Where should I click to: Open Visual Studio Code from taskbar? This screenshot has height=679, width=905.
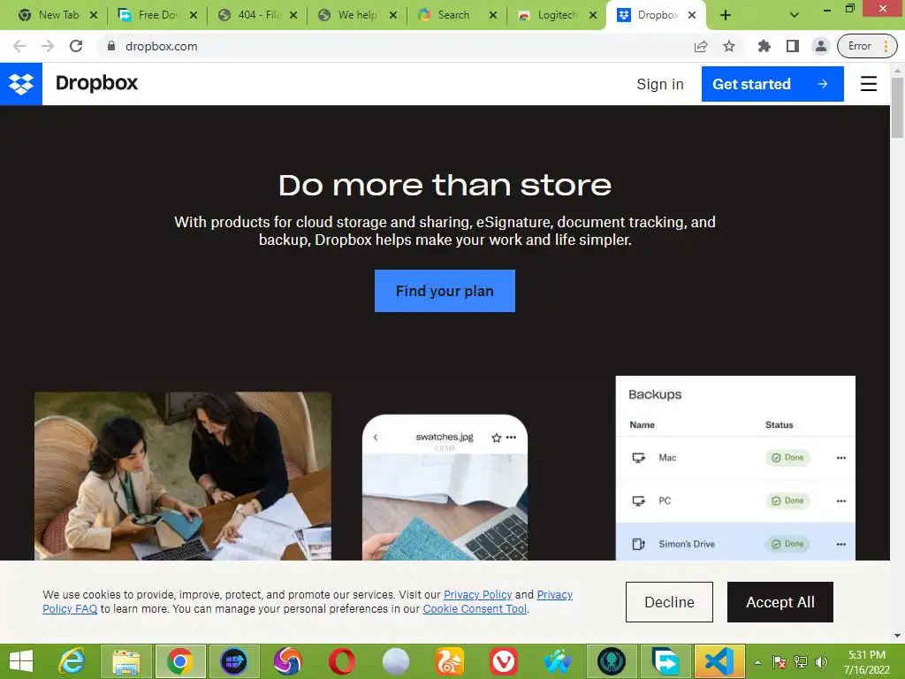tap(719, 661)
